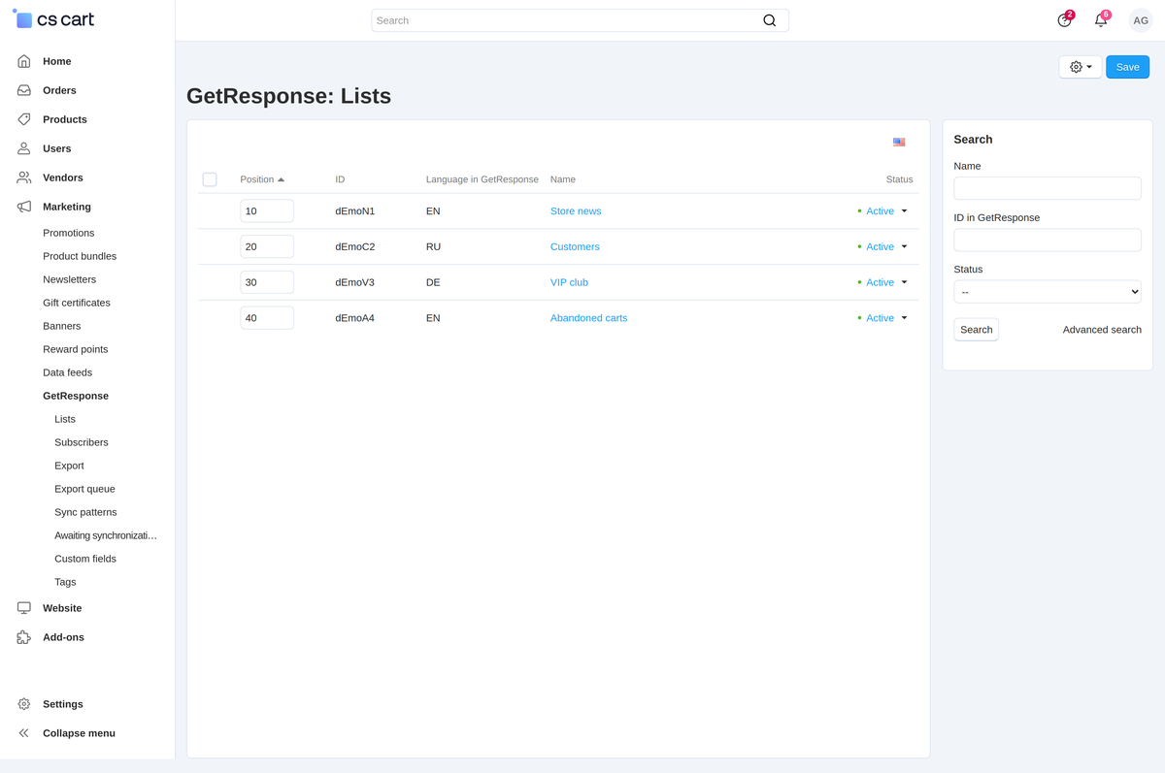
Task: Open the notifications bell icon
Action: coord(1101,20)
